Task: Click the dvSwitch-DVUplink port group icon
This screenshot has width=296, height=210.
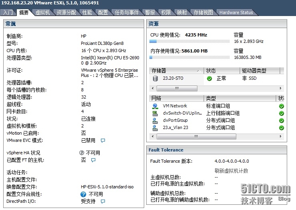Action: click(155, 113)
